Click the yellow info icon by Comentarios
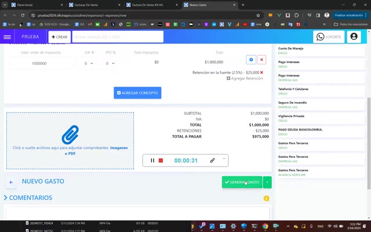The image size is (371, 232). [266, 198]
